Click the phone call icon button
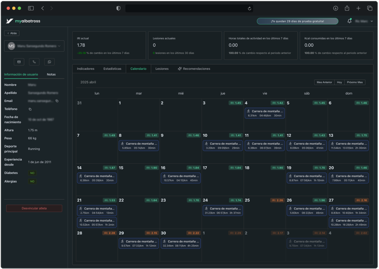The width and height of the screenshot is (379, 269). [x=34, y=62]
